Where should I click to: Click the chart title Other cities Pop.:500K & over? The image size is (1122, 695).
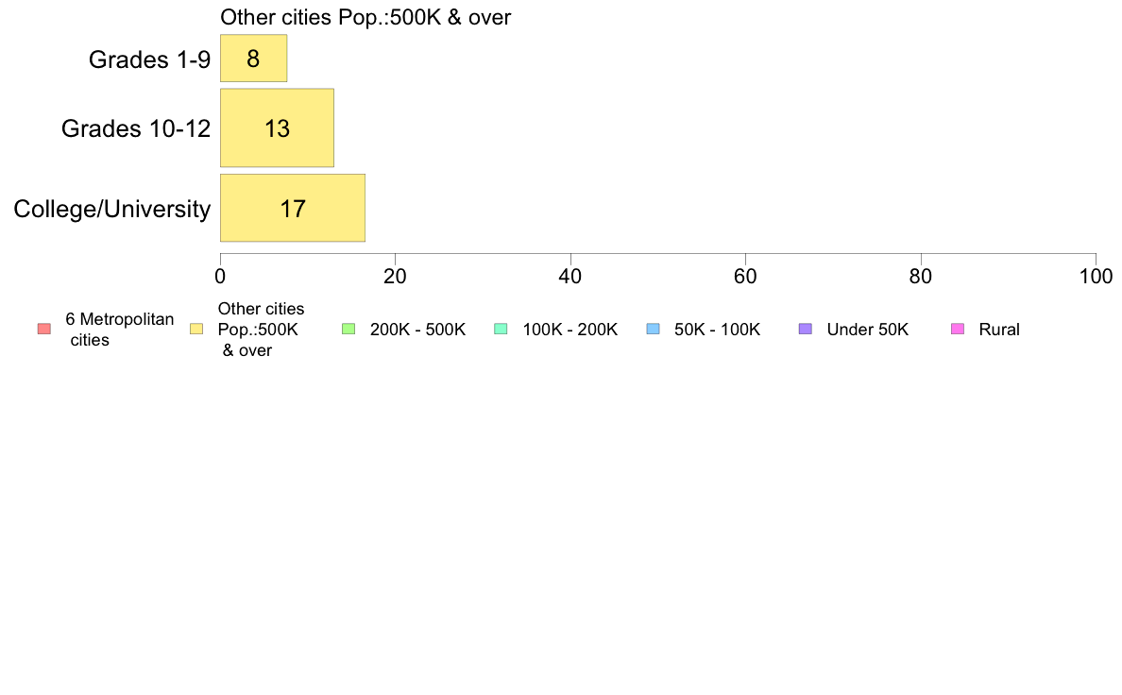365,17
